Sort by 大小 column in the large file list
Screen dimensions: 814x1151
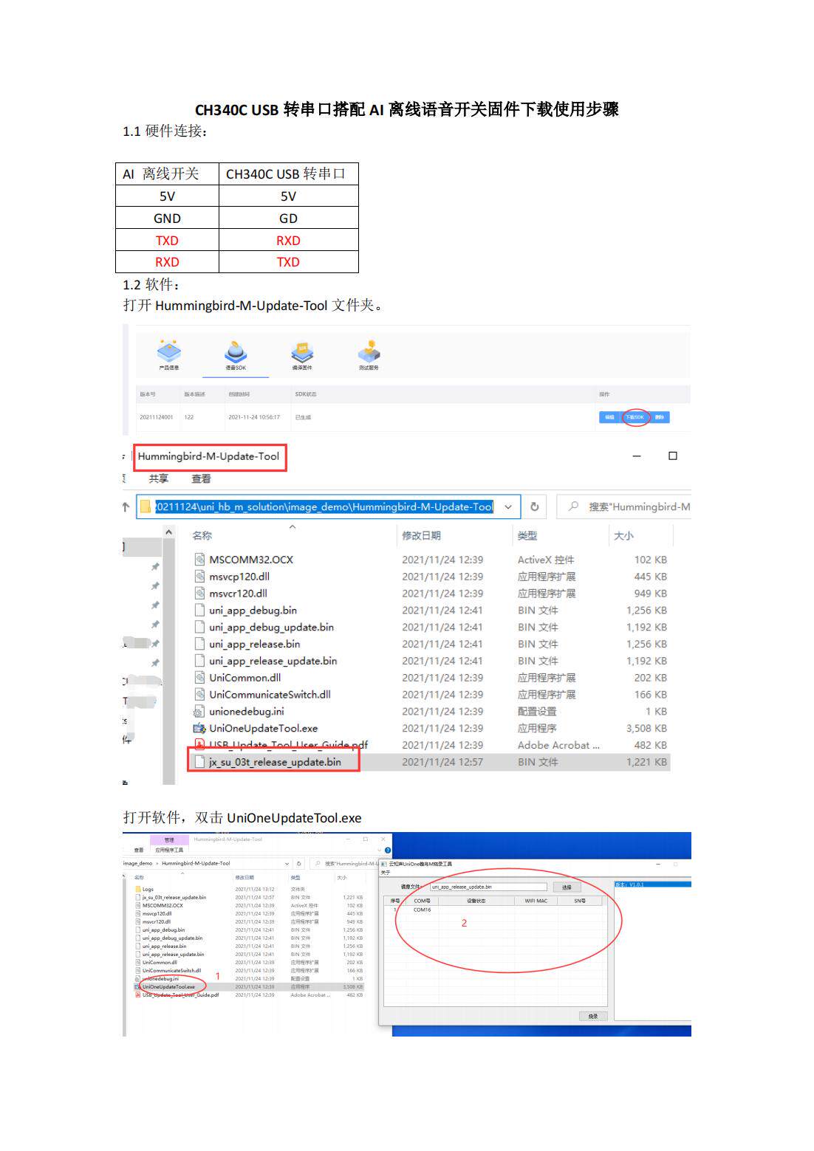[x=623, y=535]
